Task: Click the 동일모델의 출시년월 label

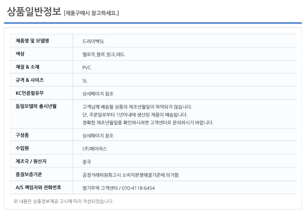Action: pos(36,106)
